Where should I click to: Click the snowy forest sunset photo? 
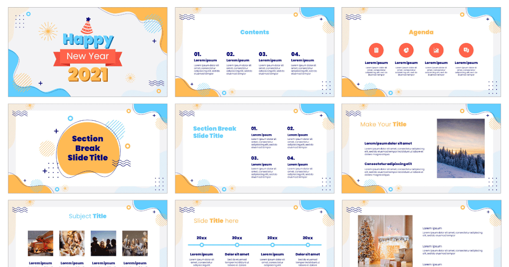point(461,148)
